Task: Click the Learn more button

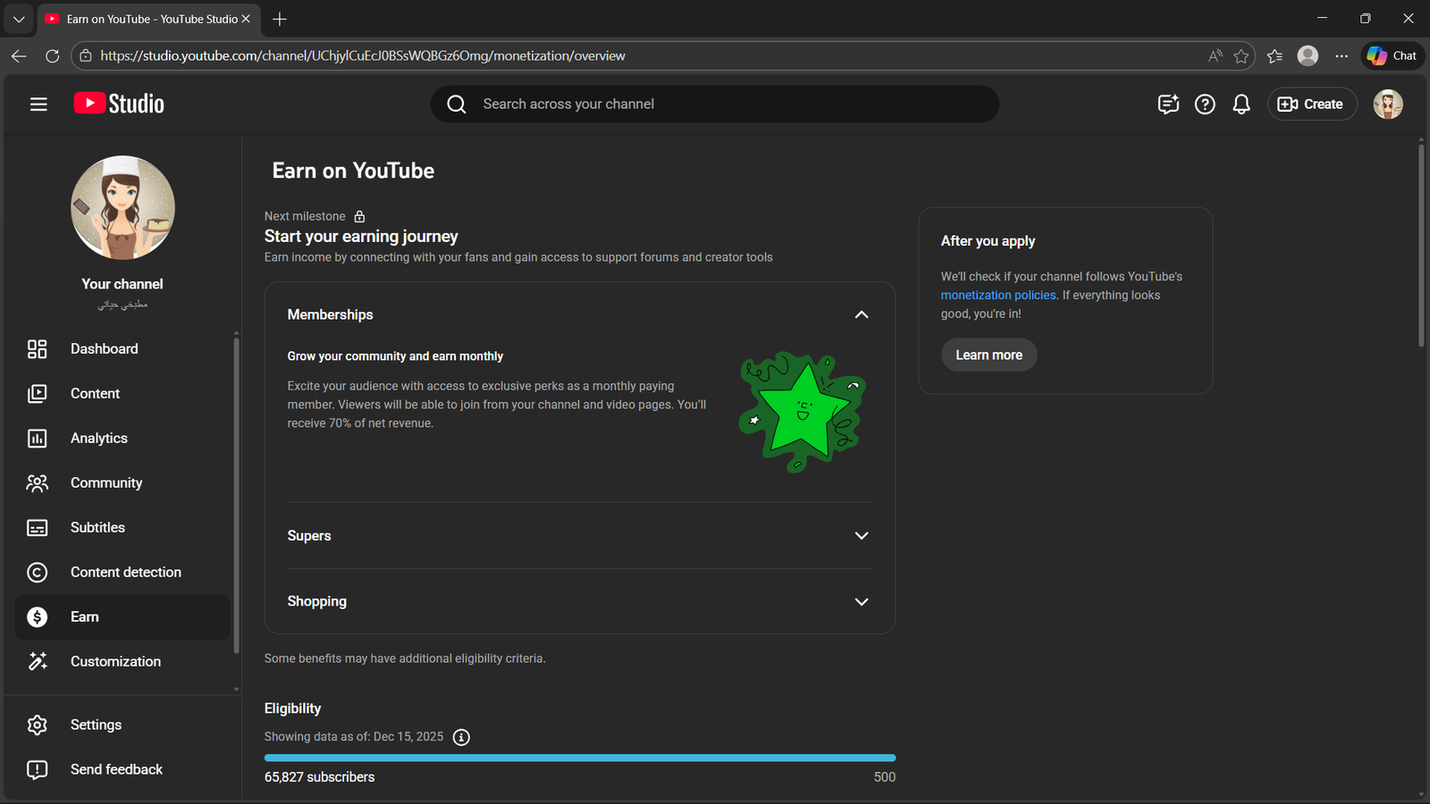Action: point(988,356)
